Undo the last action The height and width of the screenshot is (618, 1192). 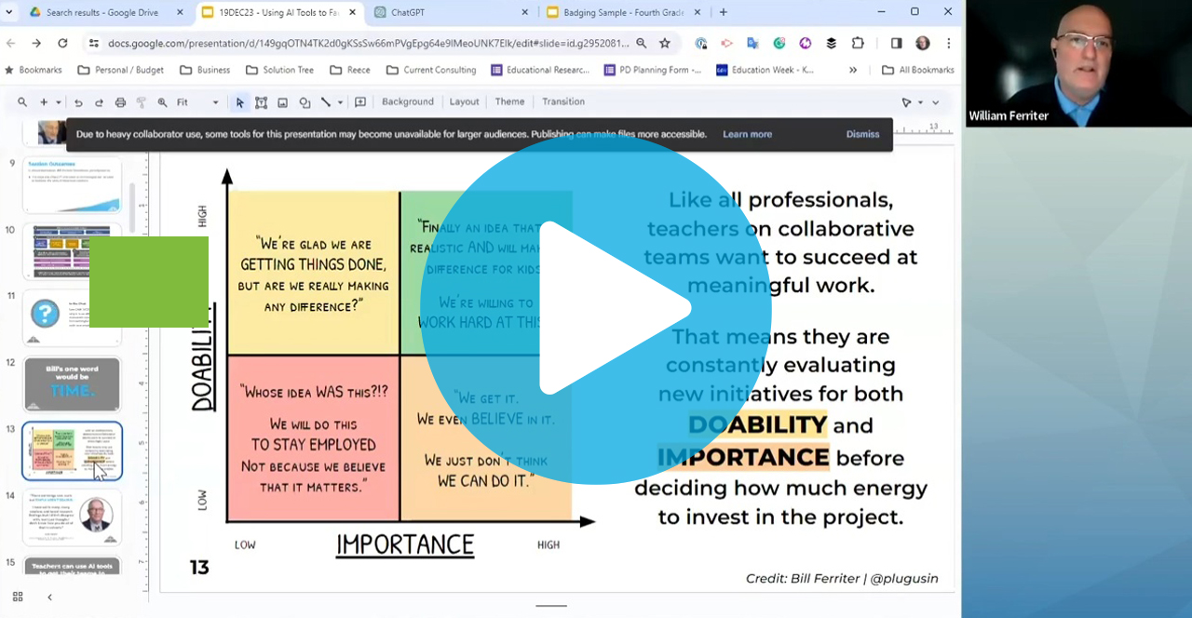(x=78, y=102)
